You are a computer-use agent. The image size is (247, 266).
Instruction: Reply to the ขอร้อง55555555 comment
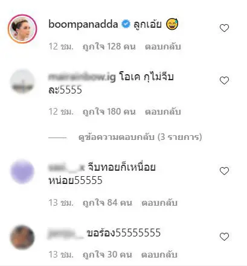[x=159, y=255]
